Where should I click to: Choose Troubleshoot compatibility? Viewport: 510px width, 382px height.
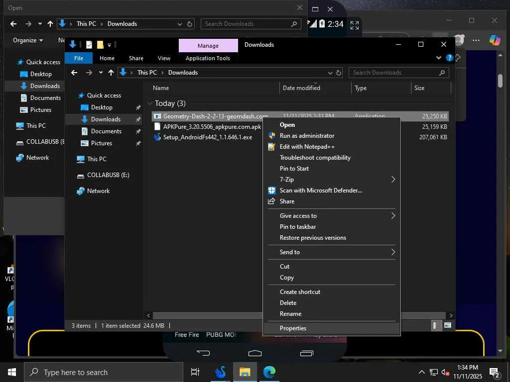[315, 158]
